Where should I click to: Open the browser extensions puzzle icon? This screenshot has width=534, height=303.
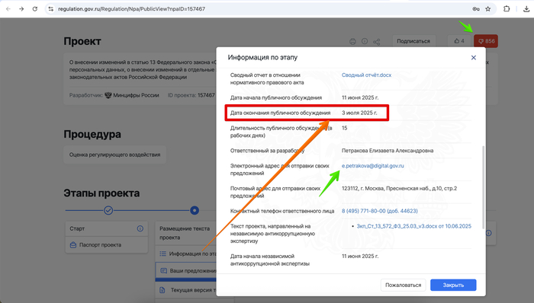click(x=507, y=9)
